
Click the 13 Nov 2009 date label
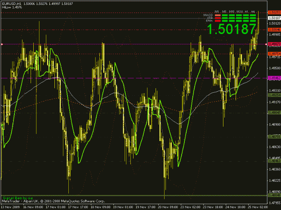tap(10, 207)
